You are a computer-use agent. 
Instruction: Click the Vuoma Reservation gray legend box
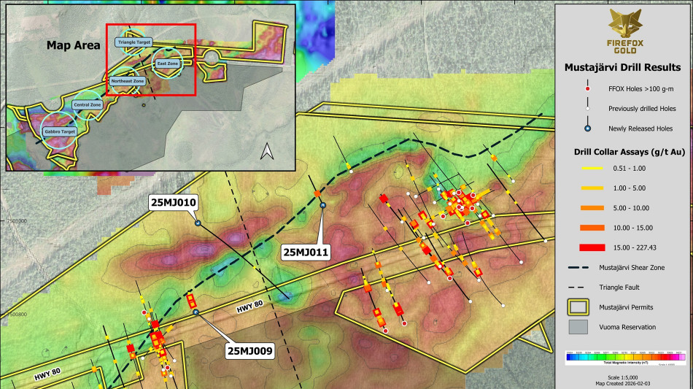tap(580, 327)
